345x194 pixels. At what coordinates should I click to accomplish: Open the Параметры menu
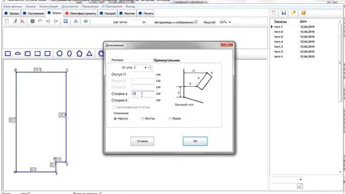(x=90, y=6)
